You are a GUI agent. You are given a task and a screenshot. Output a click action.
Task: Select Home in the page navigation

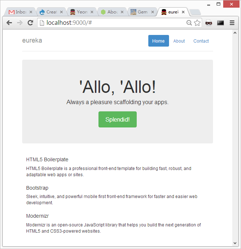[158, 41]
